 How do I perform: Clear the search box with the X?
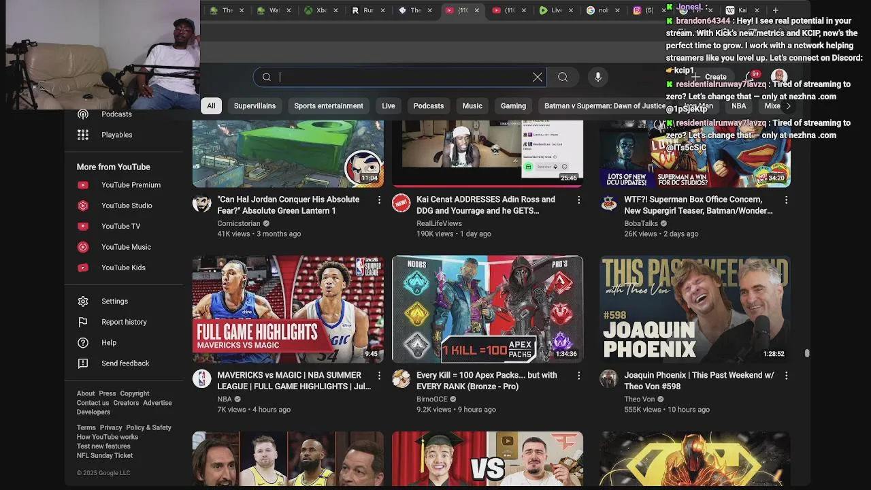point(538,77)
